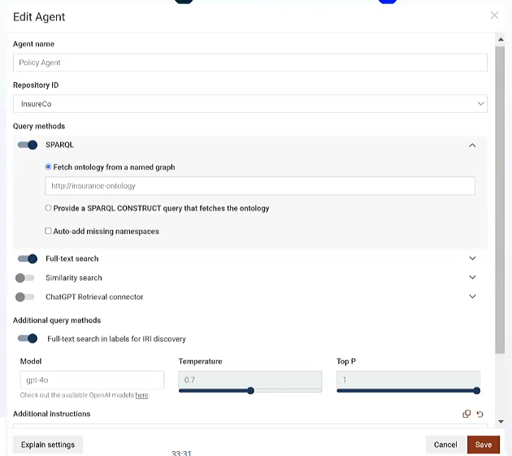Click the 'Additional instructions' label
Viewport: 512px width, 456px height.
(x=51, y=414)
